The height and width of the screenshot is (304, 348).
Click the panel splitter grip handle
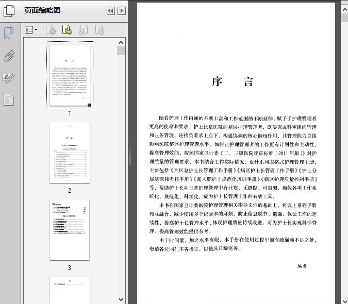point(129,153)
